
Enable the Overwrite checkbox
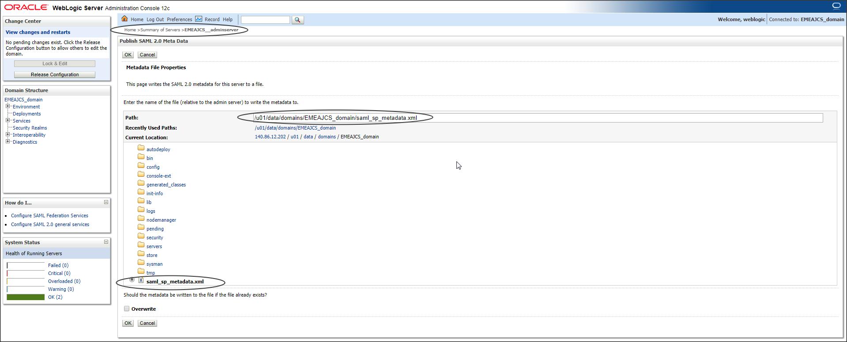127,309
